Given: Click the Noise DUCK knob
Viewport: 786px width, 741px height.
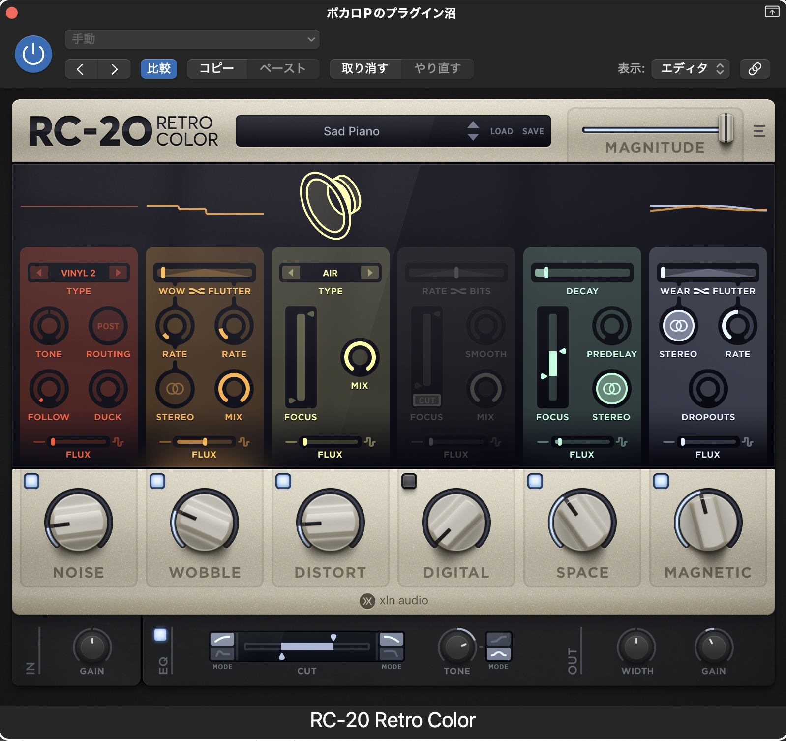Looking at the screenshot, I should pyautogui.click(x=108, y=389).
